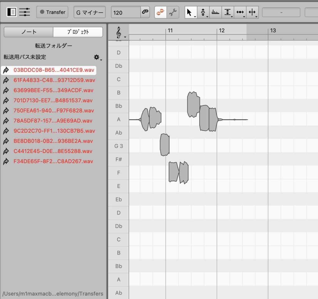Open the mixer sliders panel icon

pyautogui.click(x=25, y=12)
